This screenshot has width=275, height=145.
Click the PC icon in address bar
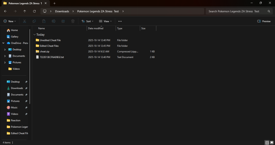45,11
